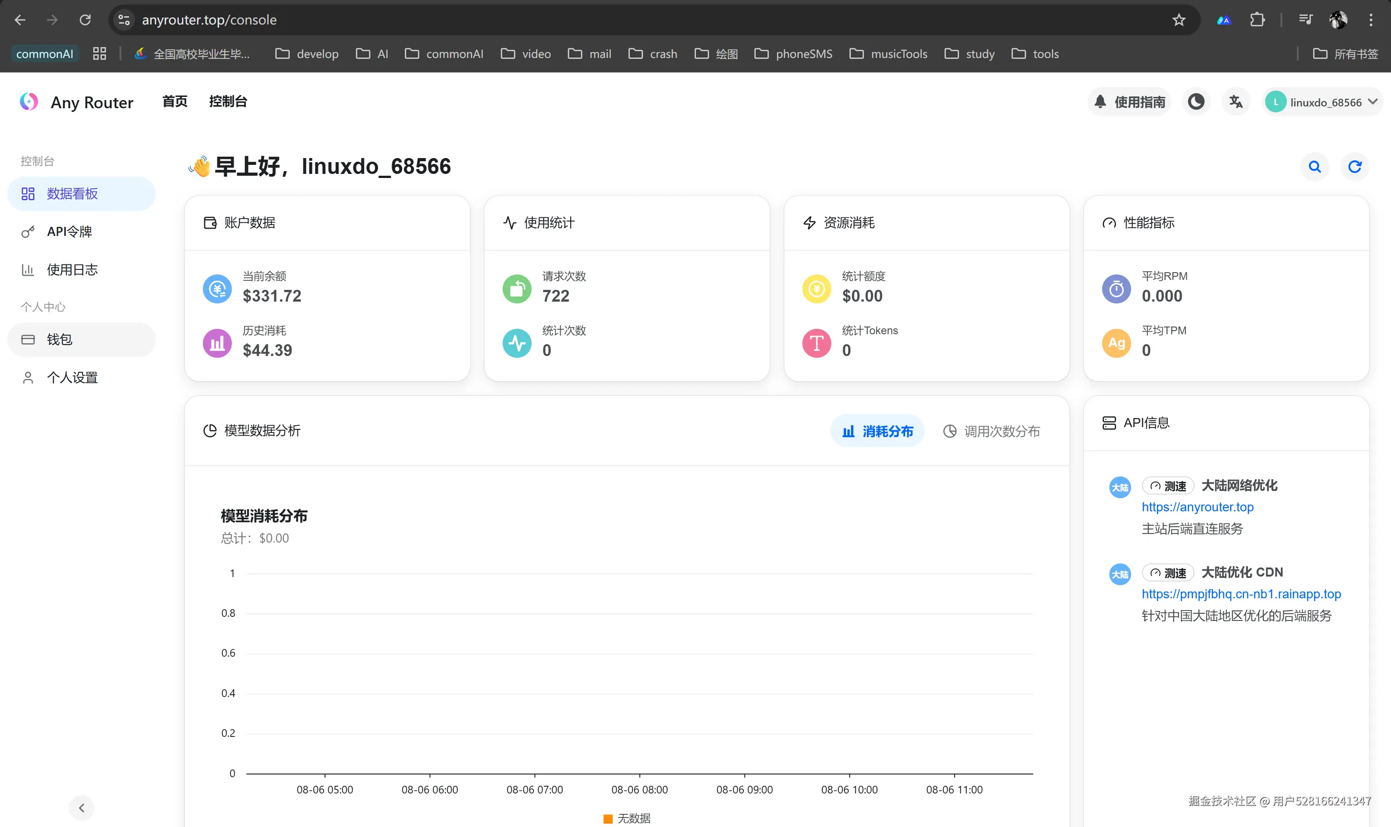Open the linuxdo_68566 user dropdown
This screenshot has width=1391, height=827.
(x=1323, y=102)
